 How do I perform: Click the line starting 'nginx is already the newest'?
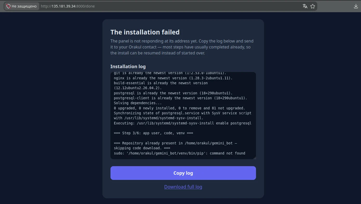[x=173, y=78]
